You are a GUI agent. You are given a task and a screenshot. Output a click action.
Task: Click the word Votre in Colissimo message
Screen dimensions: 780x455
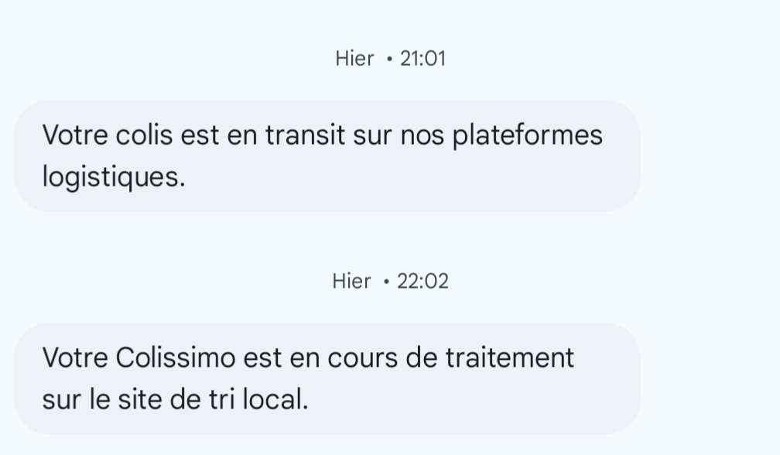click(75, 358)
